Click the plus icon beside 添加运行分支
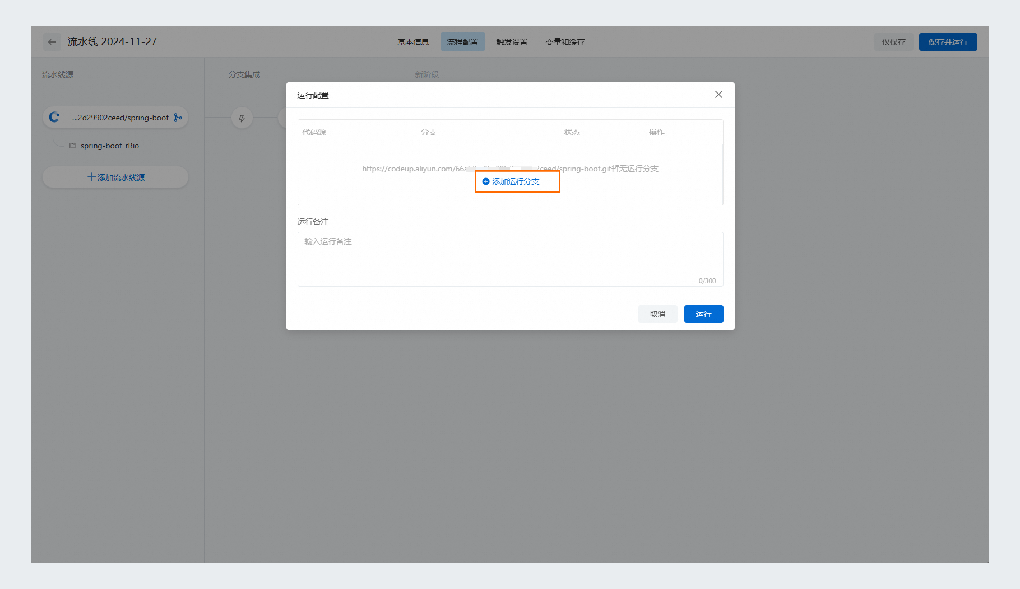1020x589 pixels. [x=486, y=181]
